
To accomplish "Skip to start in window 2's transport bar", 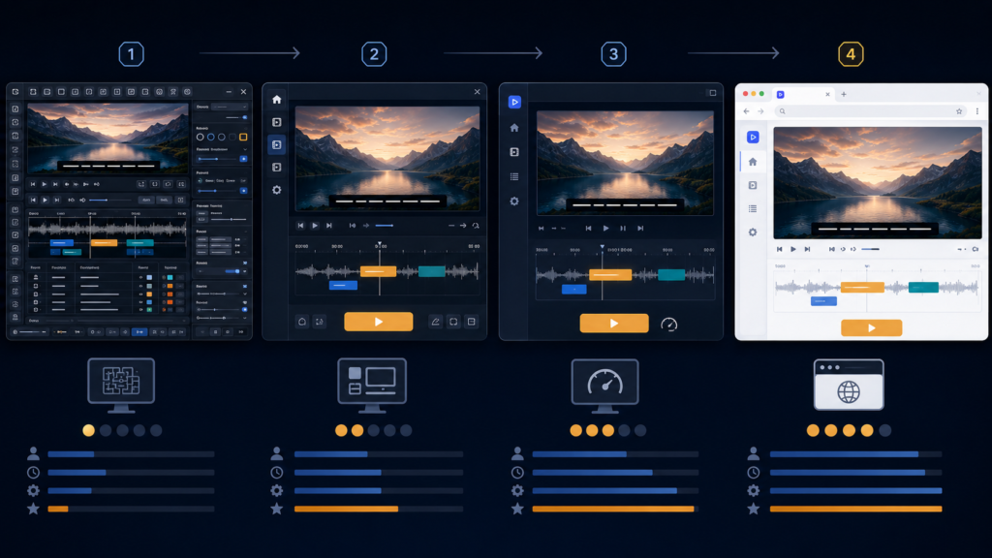I will [x=301, y=225].
